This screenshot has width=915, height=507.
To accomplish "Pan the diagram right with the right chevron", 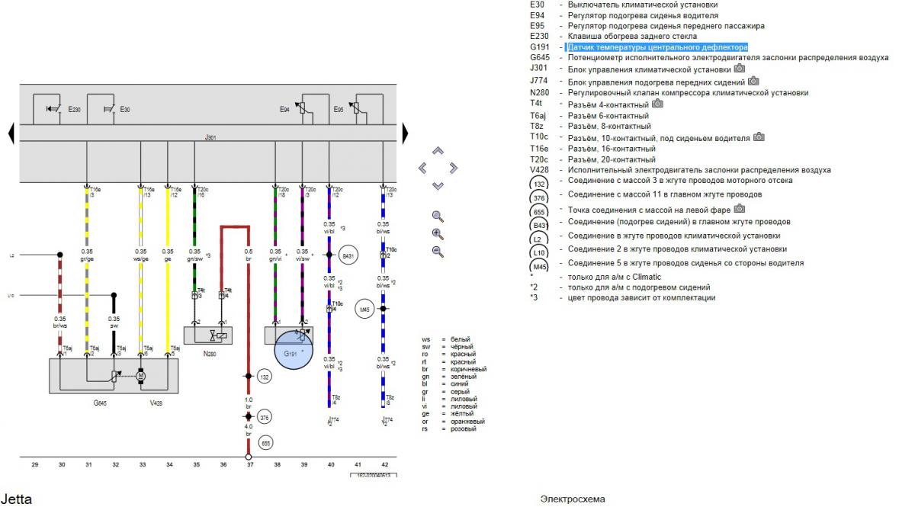I will pos(454,168).
